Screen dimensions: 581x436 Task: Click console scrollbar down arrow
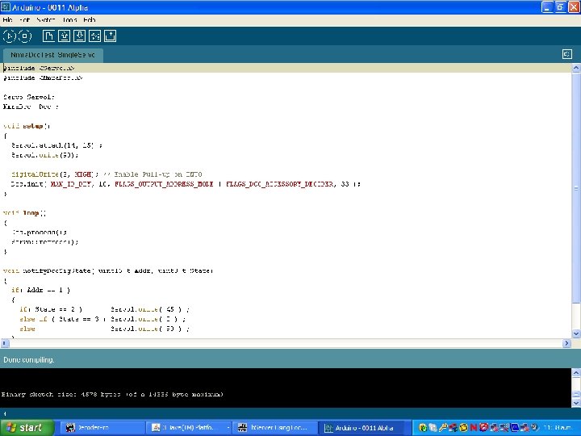(576, 403)
